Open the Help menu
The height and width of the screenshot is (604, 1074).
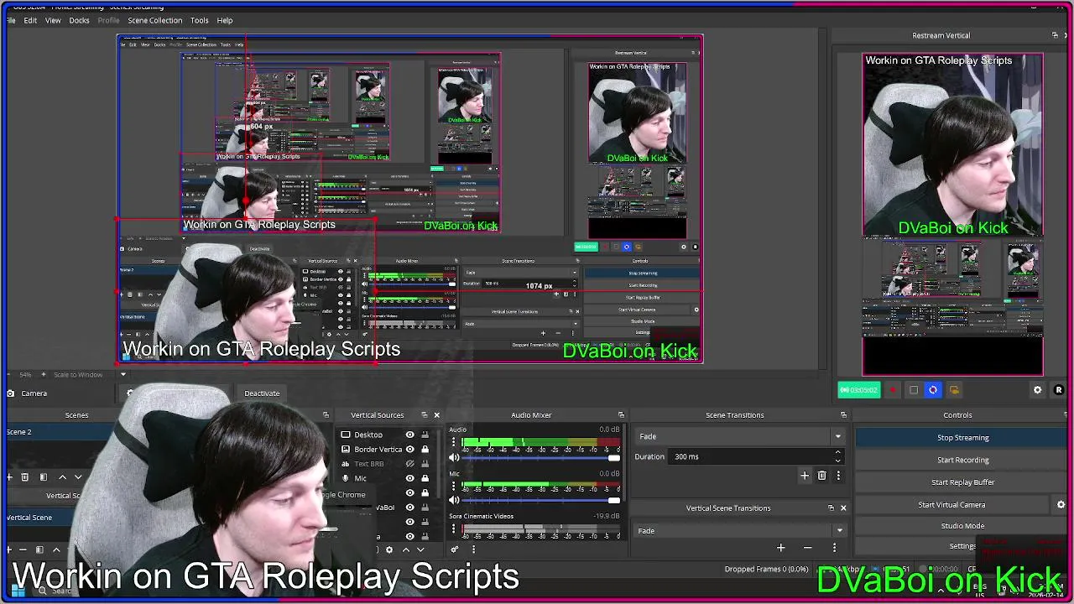225,20
